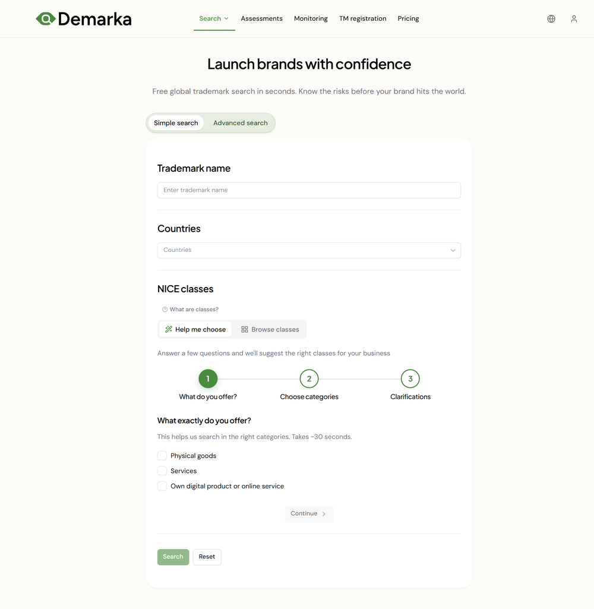Click the user account icon

[574, 18]
